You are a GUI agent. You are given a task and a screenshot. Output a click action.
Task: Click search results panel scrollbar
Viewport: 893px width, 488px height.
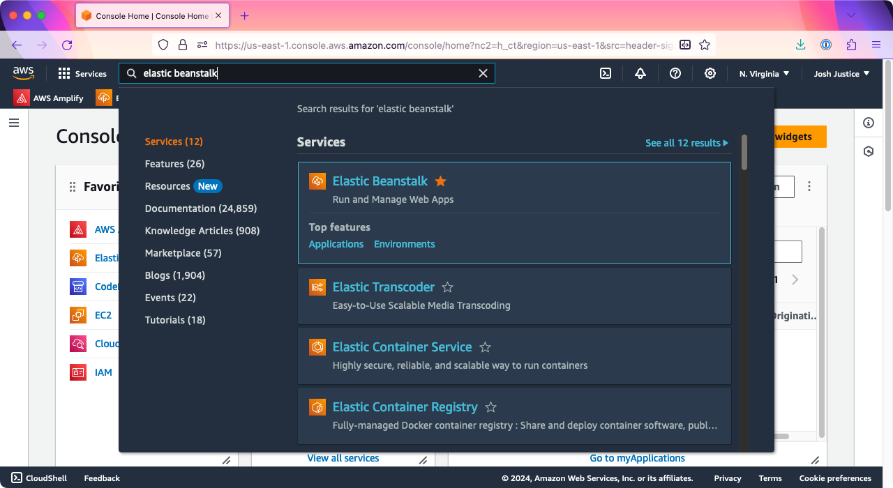pos(744,153)
